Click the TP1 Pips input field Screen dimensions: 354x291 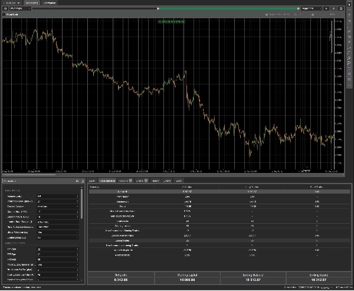[57, 249]
